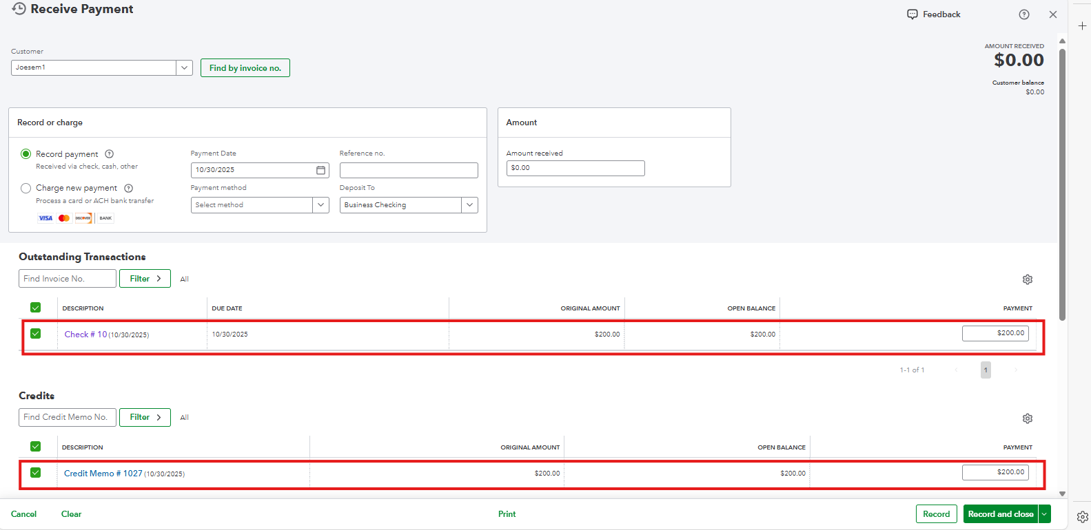Click info icon beside Charge new payment
The width and height of the screenshot is (1091, 530).
point(128,188)
